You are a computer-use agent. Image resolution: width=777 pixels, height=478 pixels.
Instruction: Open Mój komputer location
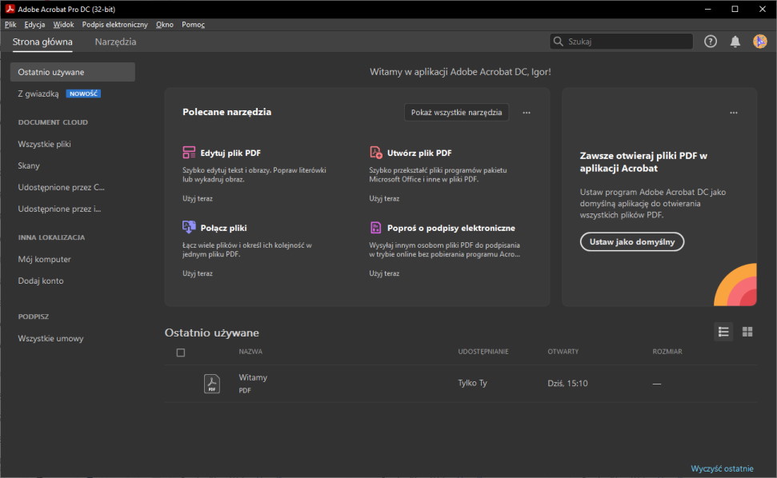tap(44, 259)
